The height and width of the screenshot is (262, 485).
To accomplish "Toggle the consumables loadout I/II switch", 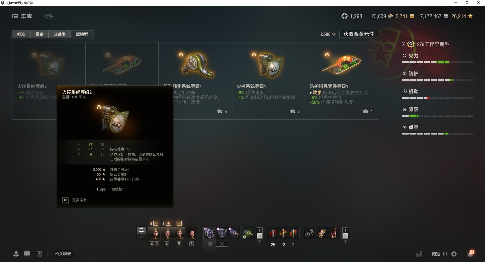I will coord(345,233).
